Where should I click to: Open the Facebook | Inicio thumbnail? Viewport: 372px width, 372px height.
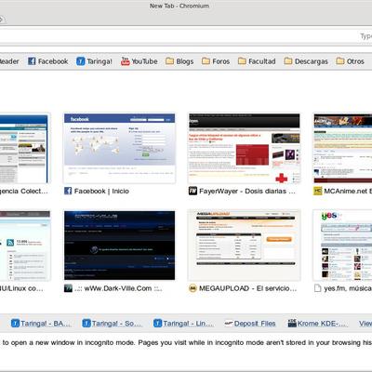pos(119,148)
